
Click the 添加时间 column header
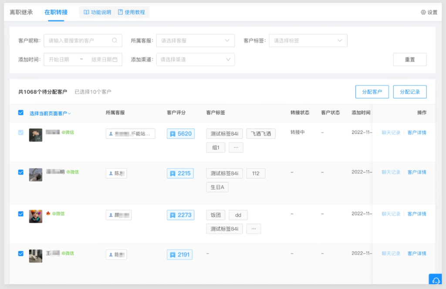pos(361,112)
